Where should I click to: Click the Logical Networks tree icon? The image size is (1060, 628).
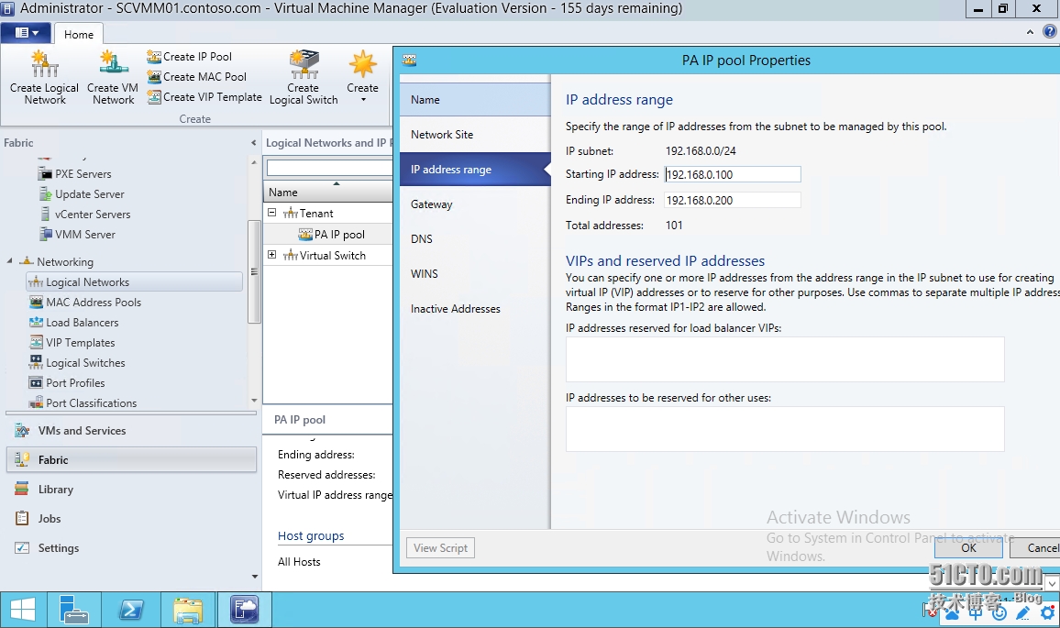click(36, 281)
